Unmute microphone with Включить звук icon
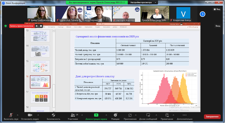 [x=11, y=115]
